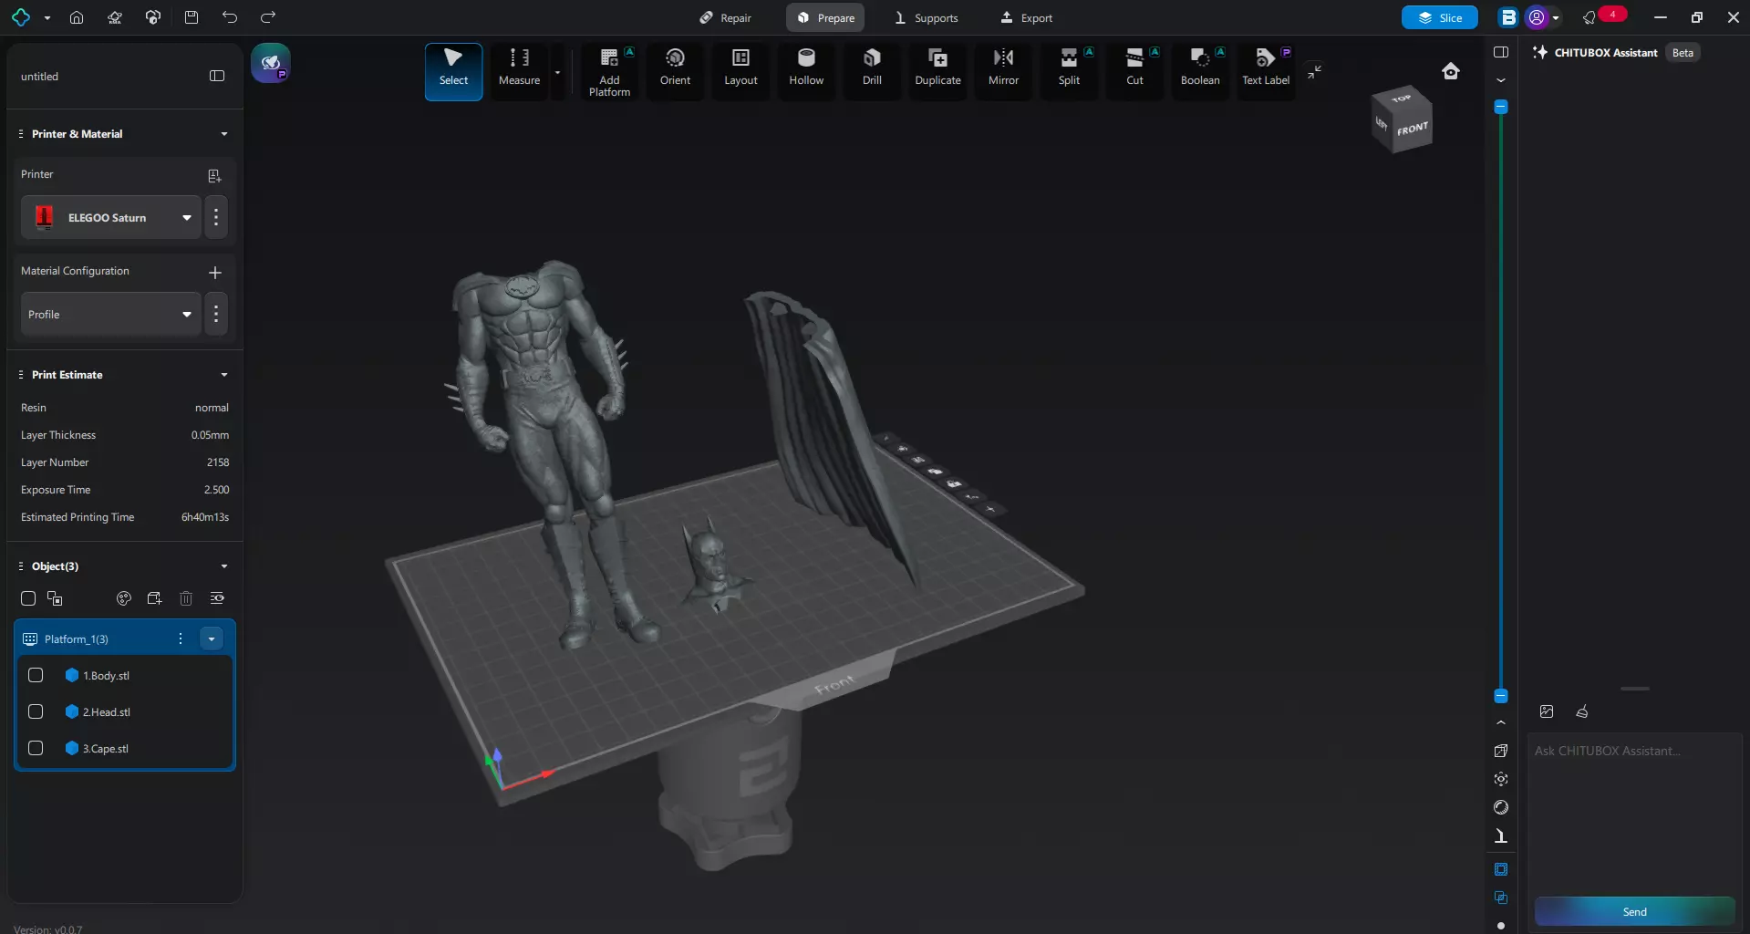Image resolution: width=1750 pixels, height=934 pixels.
Task: Toggle the Assistant side panel icon
Action: 1501,52
